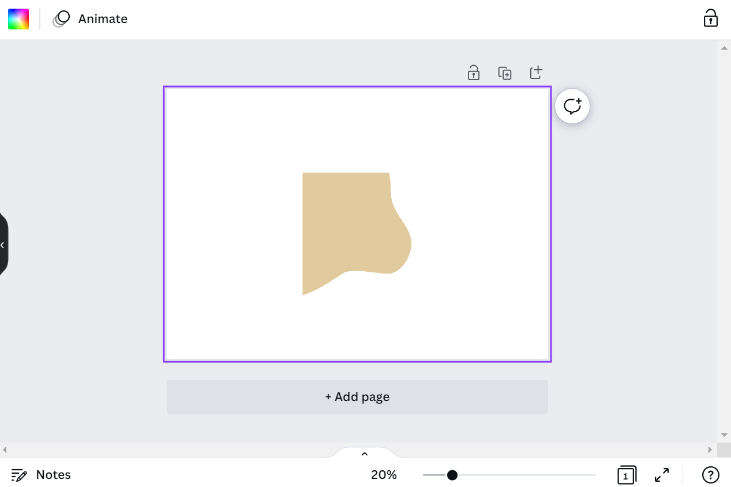Click the horizontal scrollbar right arrow
Image resolution: width=731 pixels, height=487 pixels.
[710, 449]
